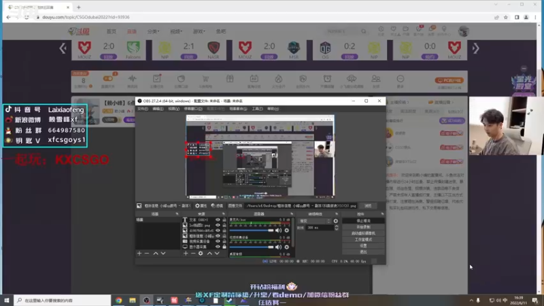Click the gift box icon in Douyu toolbar
This screenshot has height=306, width=544.
230,79
